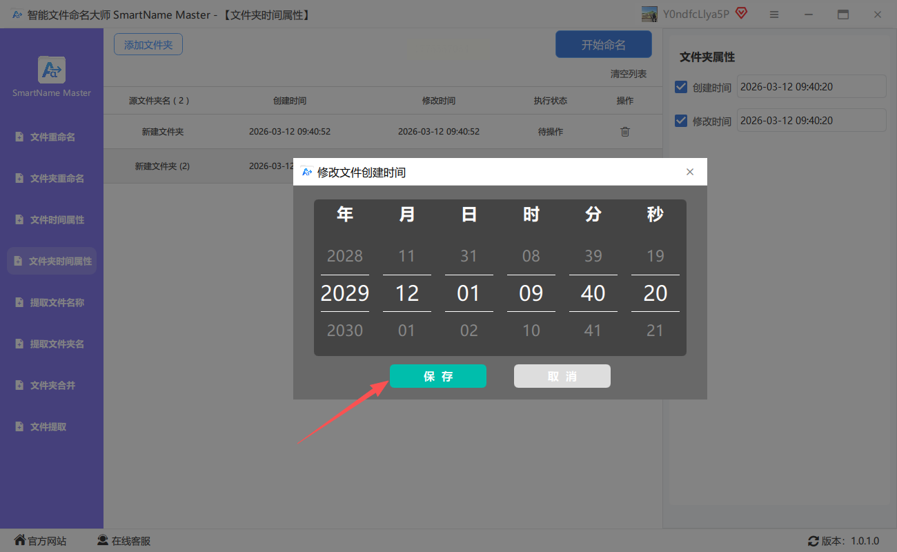Open 在线客服 support
Image resolution: width=897 pixels, height=552 pixels.
tap(124, 541)
